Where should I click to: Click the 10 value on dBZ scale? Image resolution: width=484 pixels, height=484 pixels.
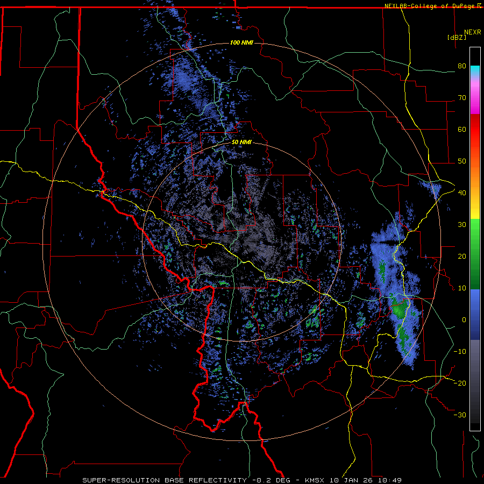click(462, 288)
